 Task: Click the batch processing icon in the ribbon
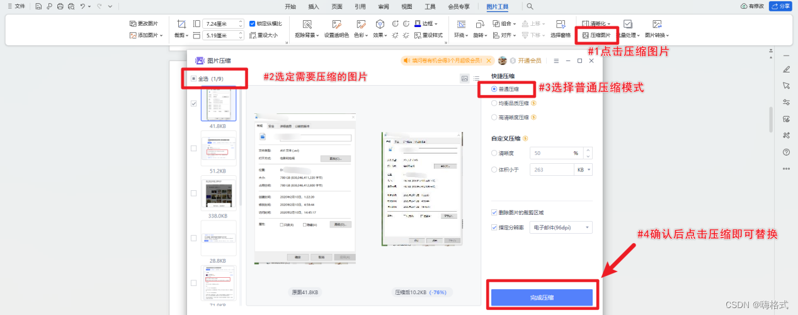point(627,24)
